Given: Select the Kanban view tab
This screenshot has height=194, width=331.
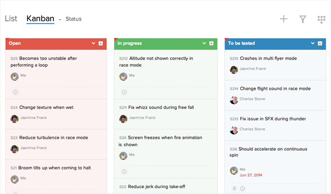Looking at the screenshot, I should (x=40, y=19).
